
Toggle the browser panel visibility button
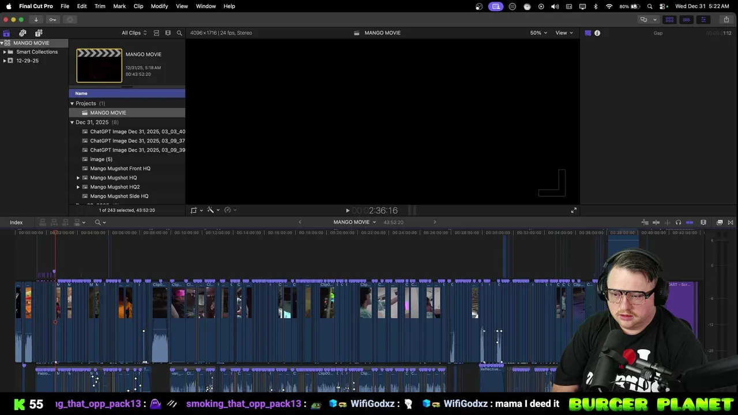[x=669, y=20]
